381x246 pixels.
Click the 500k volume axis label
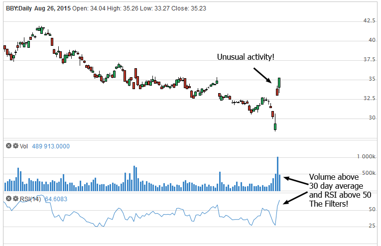[x=369, y=173]
